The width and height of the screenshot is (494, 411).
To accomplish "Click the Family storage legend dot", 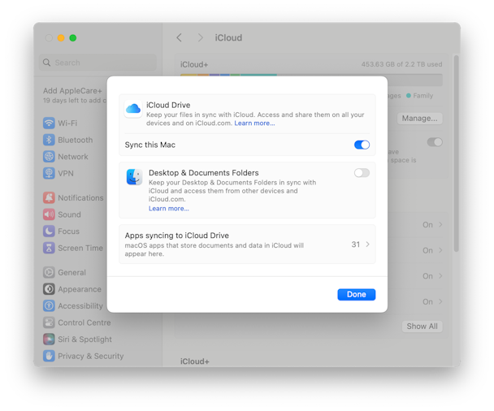I will (x=409, y=95).
